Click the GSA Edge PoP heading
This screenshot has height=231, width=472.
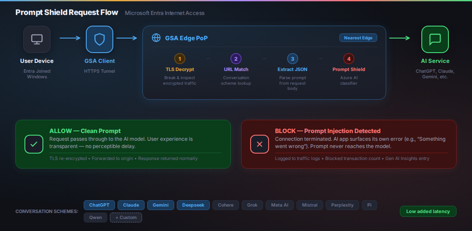(186, 38)
